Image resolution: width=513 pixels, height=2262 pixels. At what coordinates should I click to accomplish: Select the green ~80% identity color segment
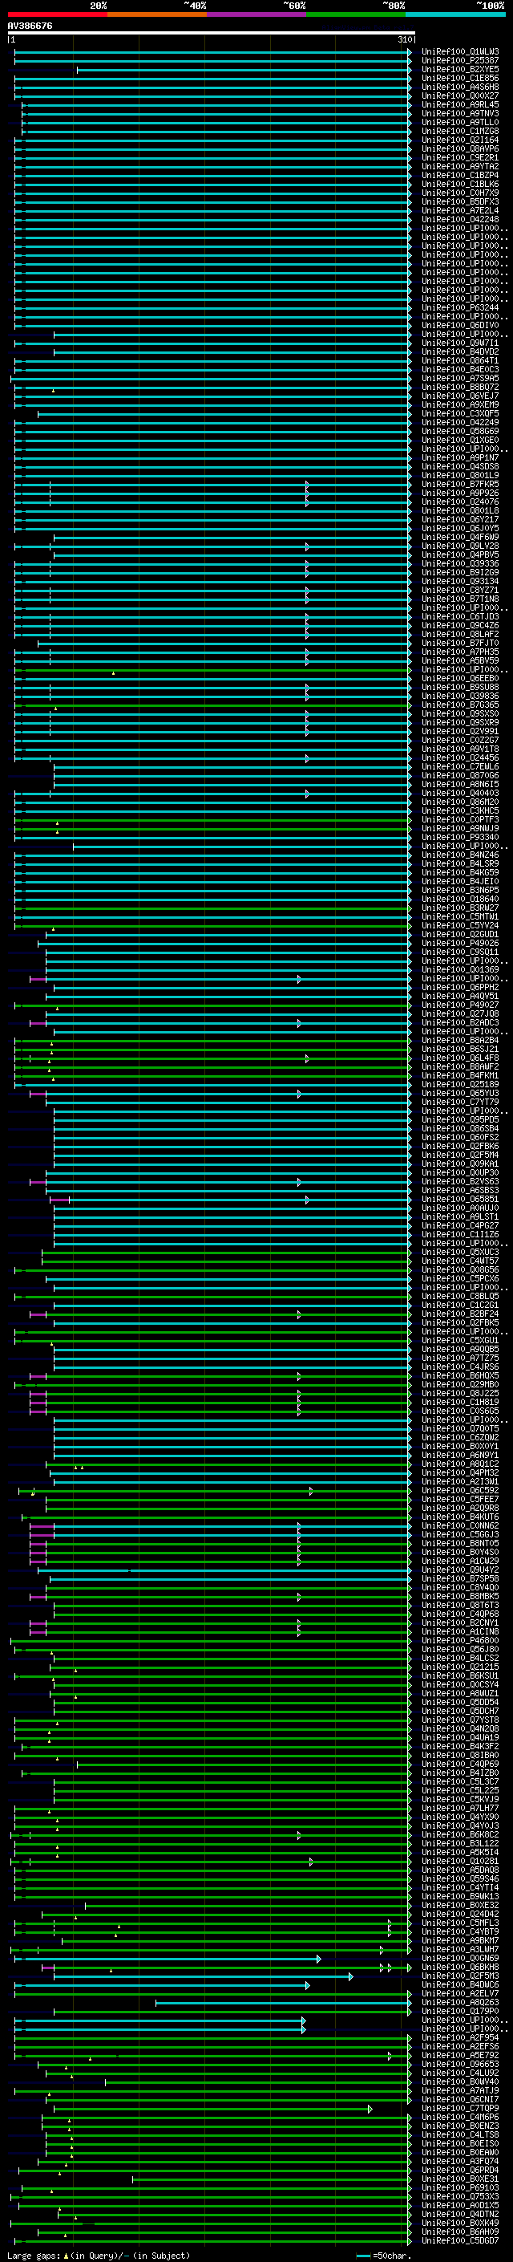pyautogui.click(x=356, y=14)
